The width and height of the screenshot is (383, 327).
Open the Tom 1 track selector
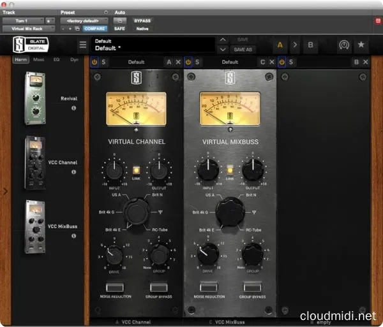22,20
